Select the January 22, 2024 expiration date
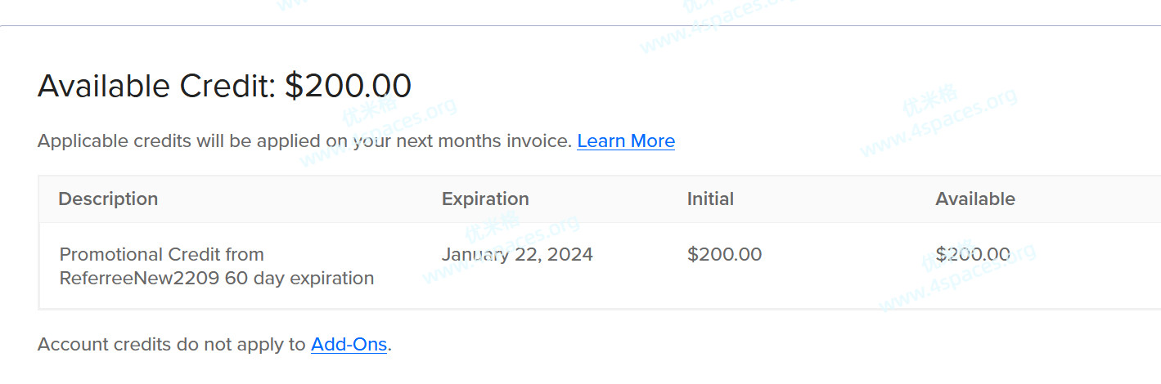This screenshot has height=384, width=1161. point(517,254)
